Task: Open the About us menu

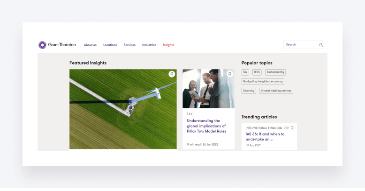Action: pyautogui.click(x=90, y=45)
